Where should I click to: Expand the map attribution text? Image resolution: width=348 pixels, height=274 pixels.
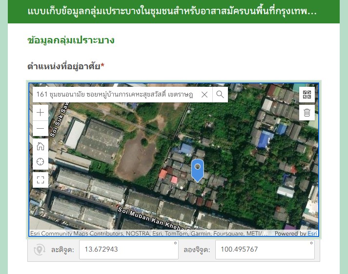pos(148,234)
